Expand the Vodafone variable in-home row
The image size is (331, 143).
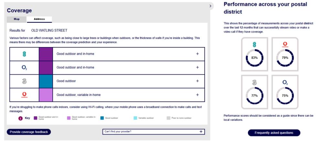click(198, 95)
